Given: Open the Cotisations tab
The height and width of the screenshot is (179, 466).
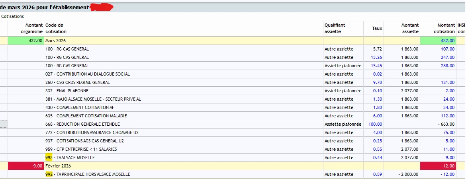Looking at the screenshot, I should tap(13, 16).
